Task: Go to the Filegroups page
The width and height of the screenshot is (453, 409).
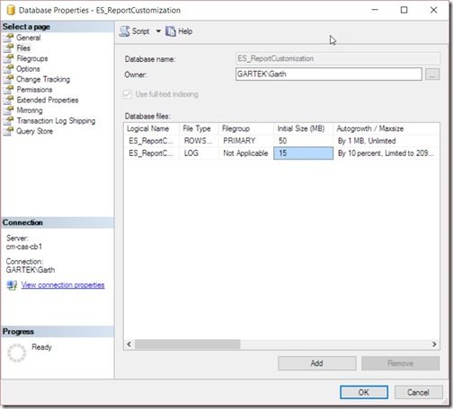Action: [x=32, y=58]
